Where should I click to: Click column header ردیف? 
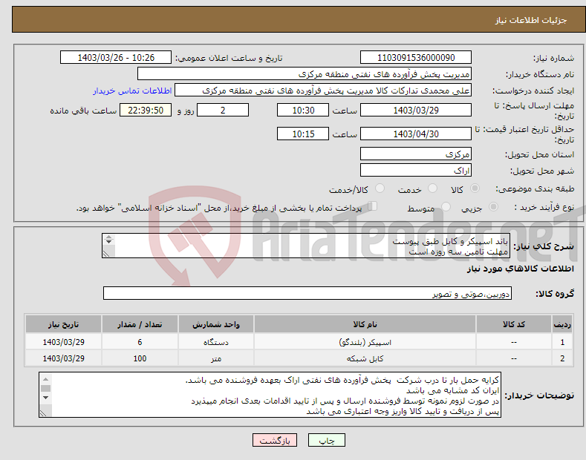[562, 324]
